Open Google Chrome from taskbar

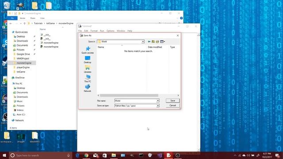click(86, 155)
